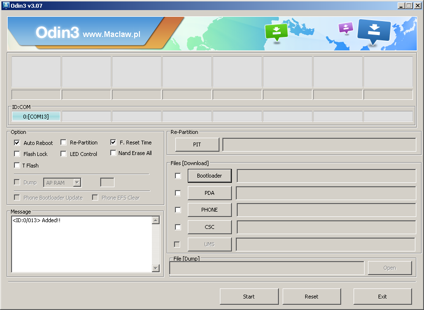Click the PIT button
Screen dimensions: 424x310
[197, 144]
